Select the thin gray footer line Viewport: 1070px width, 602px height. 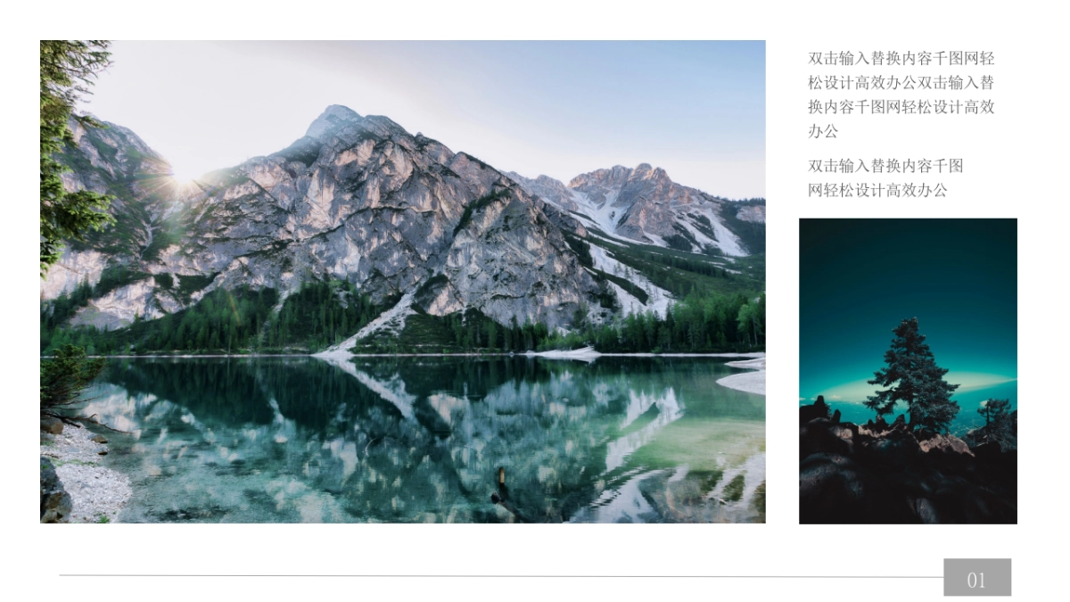click(x=501, y=576)
